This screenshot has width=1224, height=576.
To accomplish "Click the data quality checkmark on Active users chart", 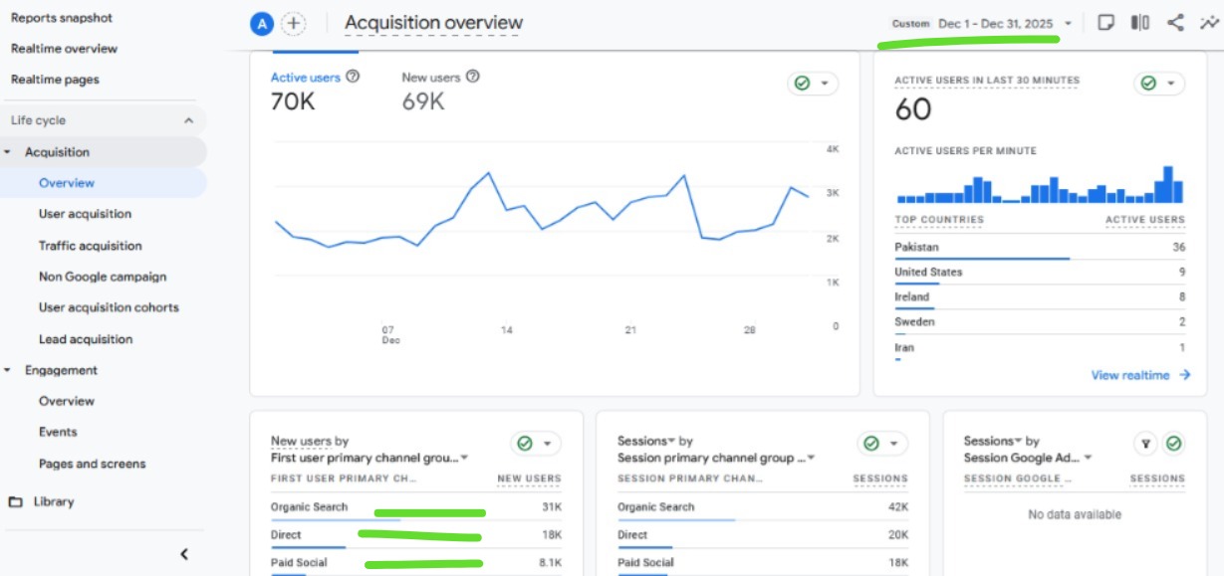I will click(x=805, y=84).
